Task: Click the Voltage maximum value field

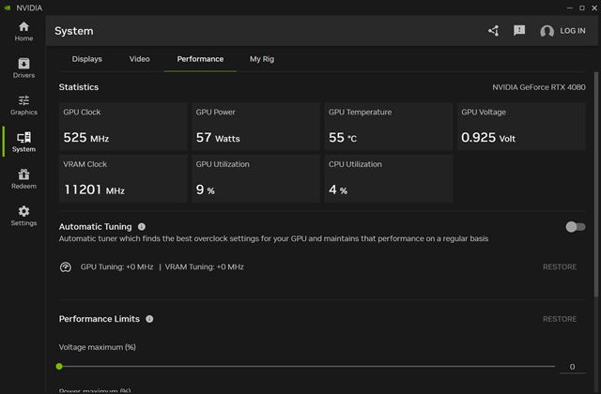Action: pos(572,367)
